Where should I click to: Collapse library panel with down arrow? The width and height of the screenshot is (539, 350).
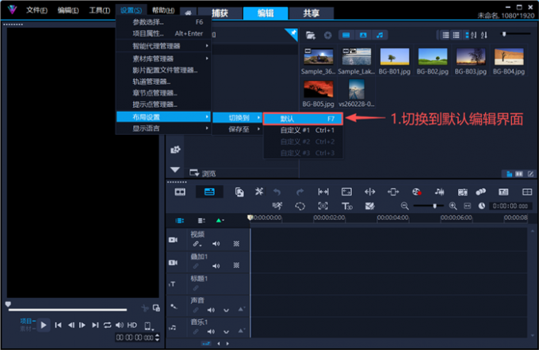[175, 169]
